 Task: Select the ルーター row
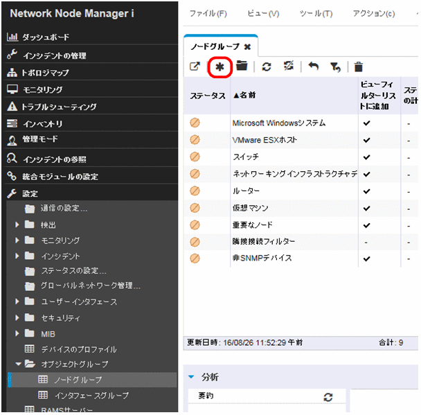(301, 191)
